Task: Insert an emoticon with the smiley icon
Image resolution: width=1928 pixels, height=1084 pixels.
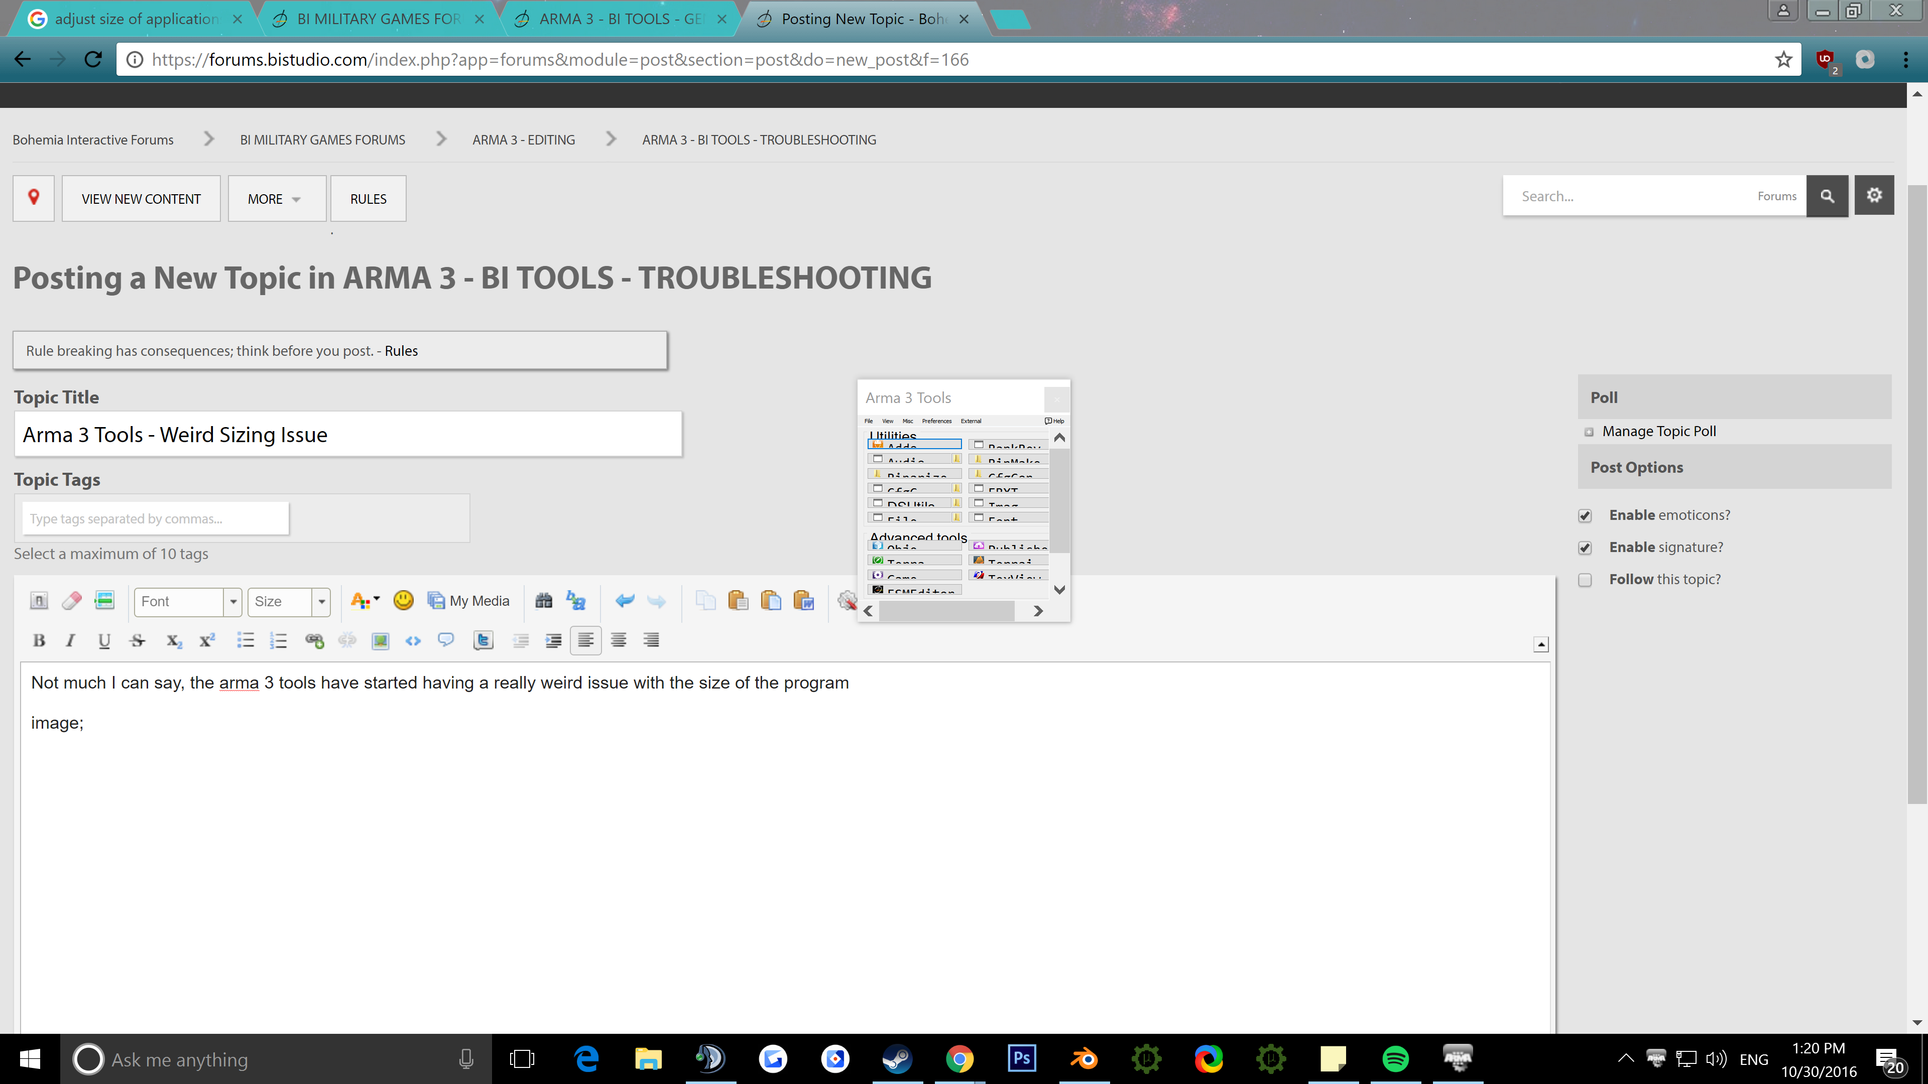Action: click(x=403, y=601)
